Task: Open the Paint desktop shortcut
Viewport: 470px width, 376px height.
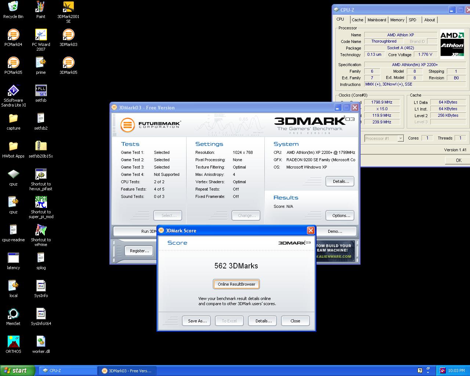Action: point(41,10)
